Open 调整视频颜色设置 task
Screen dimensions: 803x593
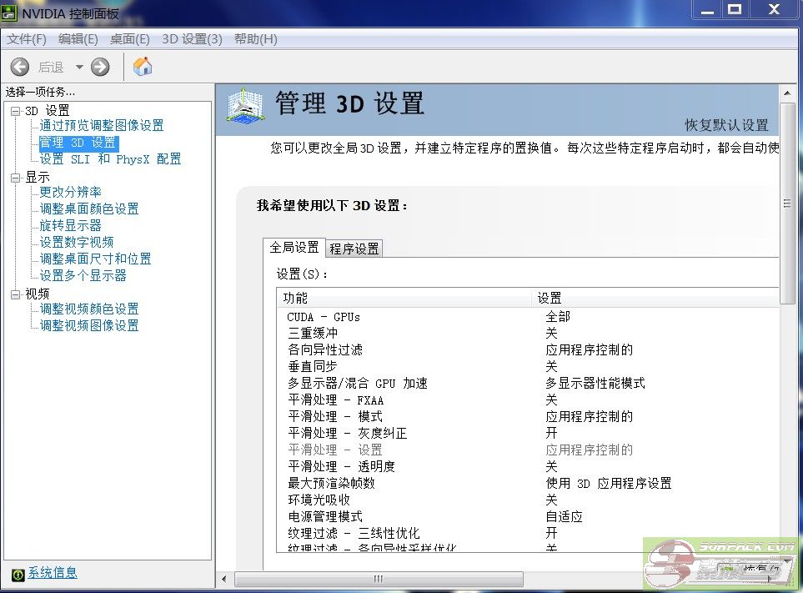89,309
